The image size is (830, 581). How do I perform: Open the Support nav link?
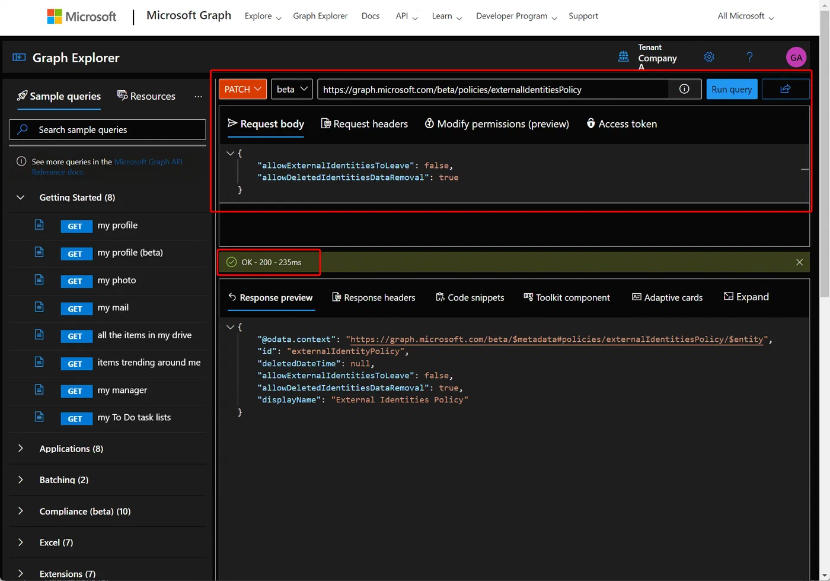click(583, 16)
